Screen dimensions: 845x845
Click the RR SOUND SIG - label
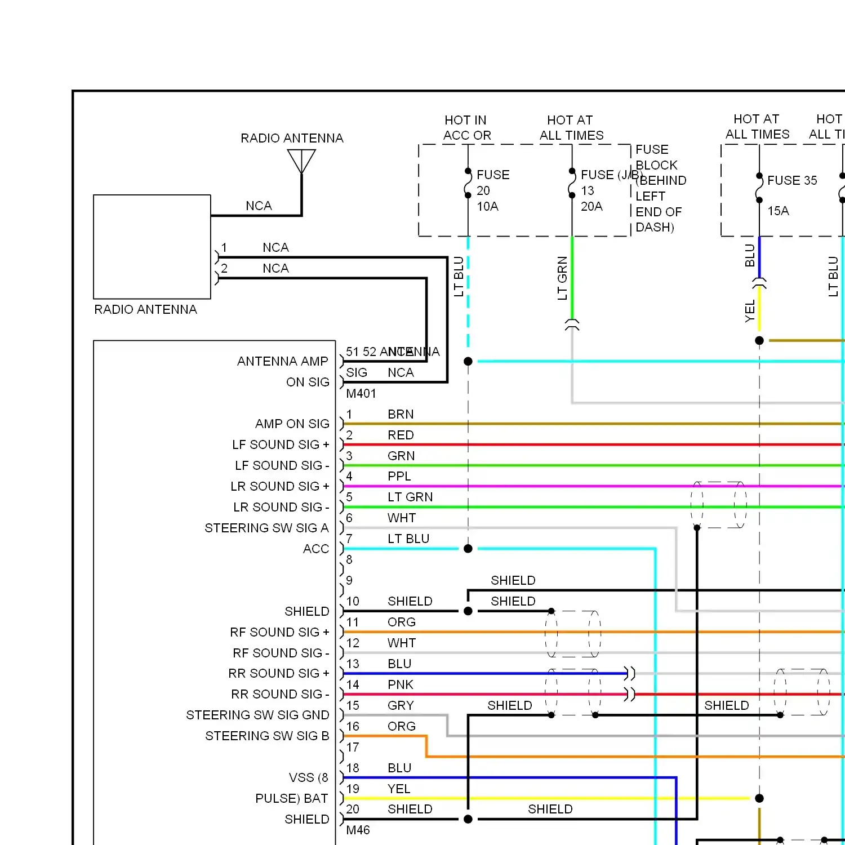click(280, 694)
